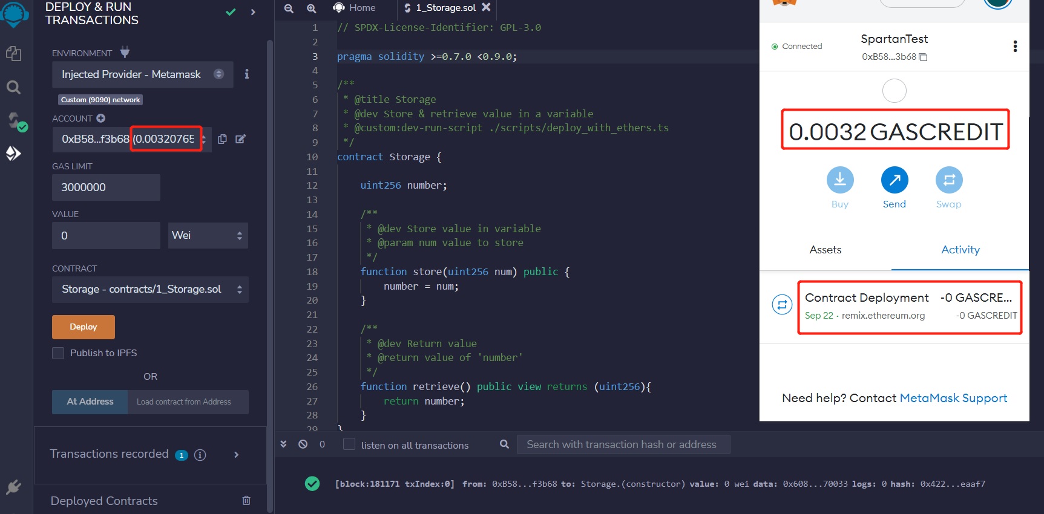Open the Solidity compiler sidebar icon
Viewport: 1044px width, 514px height.
tap(16, 122)
